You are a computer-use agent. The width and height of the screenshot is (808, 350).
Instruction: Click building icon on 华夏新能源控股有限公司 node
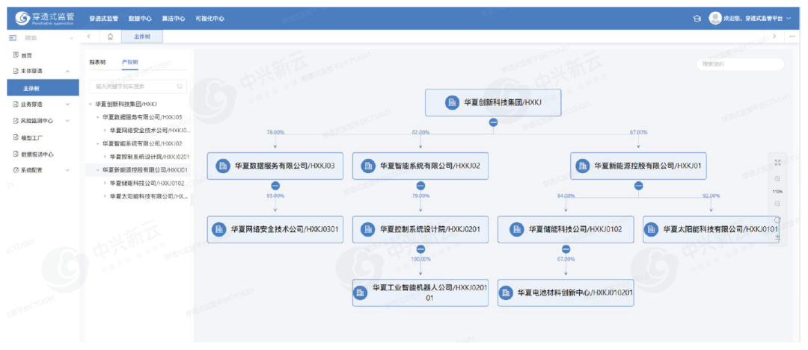point(582,166)
